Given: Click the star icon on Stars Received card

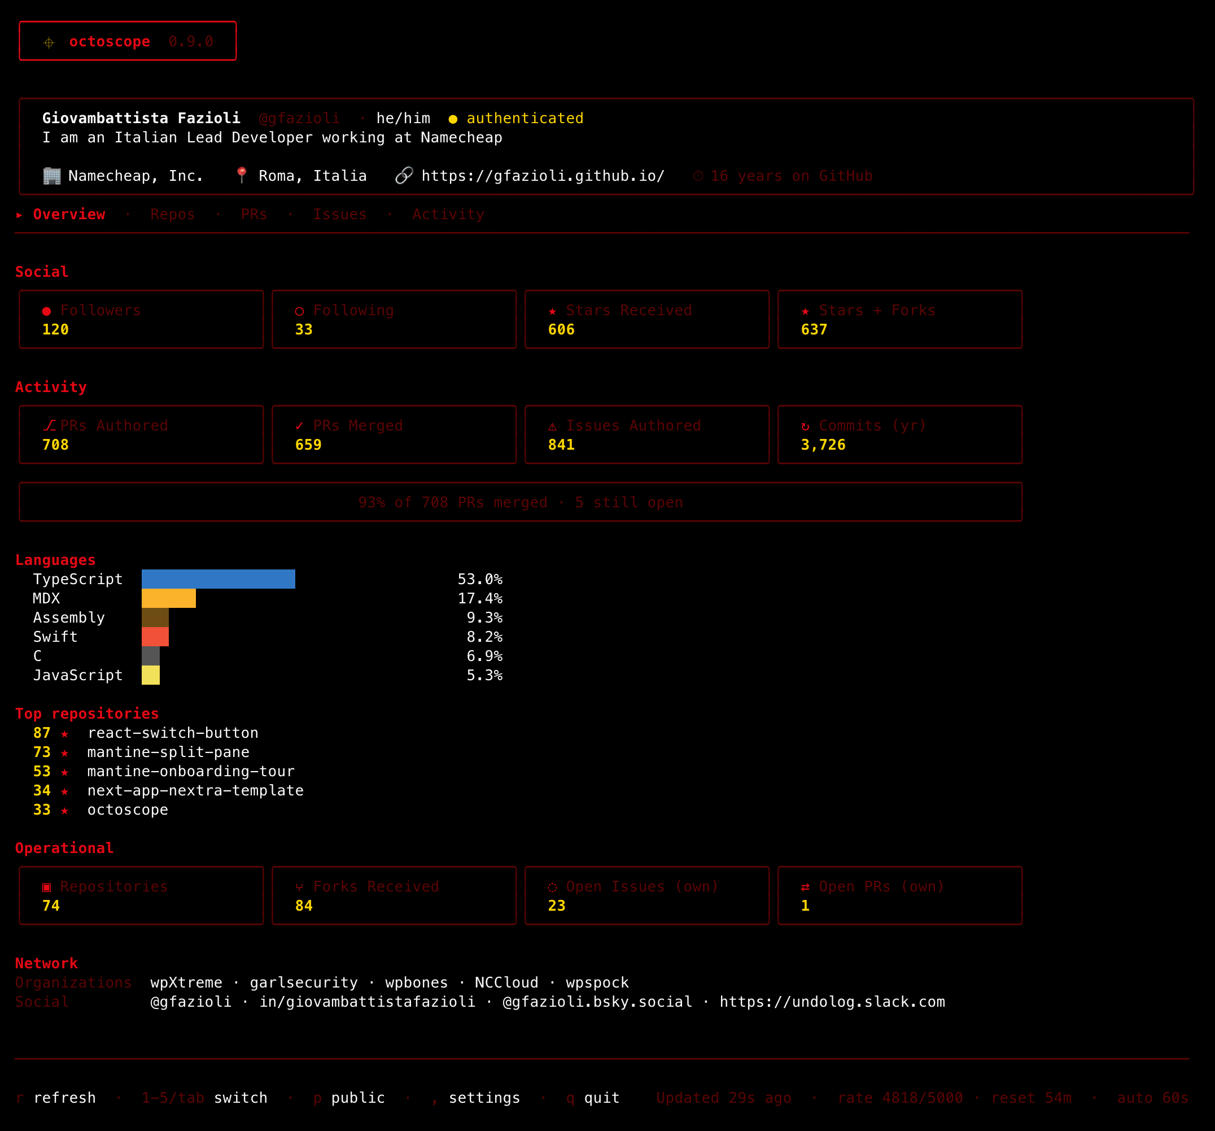Looking at the screenshot, I should (x=553, y=311).
